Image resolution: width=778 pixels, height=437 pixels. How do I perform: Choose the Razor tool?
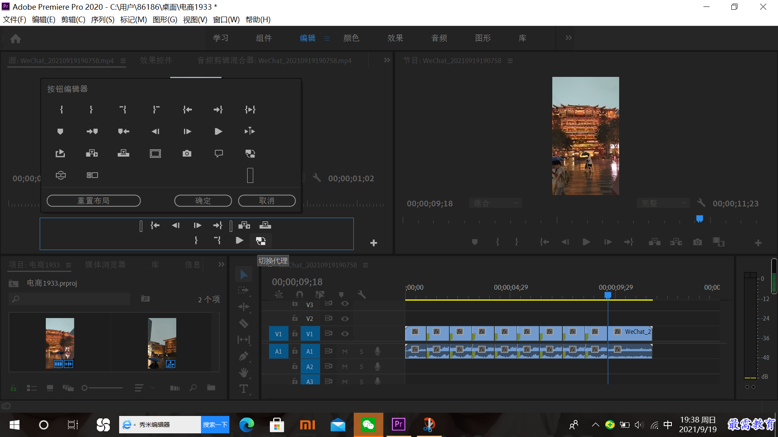click(x=244, y=323)
